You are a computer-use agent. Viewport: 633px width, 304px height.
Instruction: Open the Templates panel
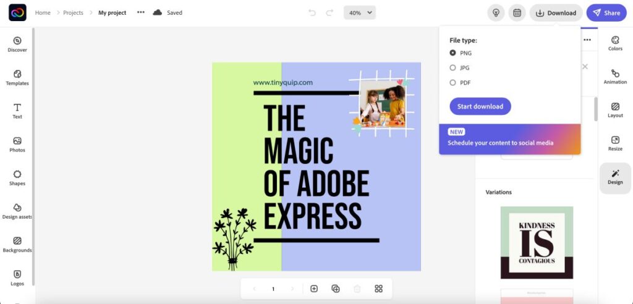click(x=17, y=78)
